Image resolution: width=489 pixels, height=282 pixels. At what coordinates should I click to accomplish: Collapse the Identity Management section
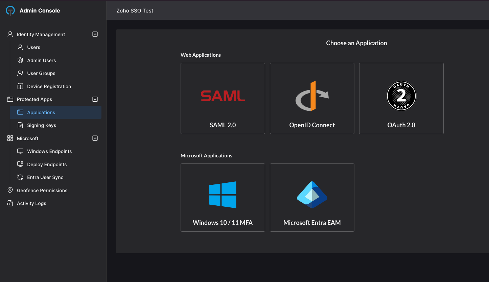95,34
